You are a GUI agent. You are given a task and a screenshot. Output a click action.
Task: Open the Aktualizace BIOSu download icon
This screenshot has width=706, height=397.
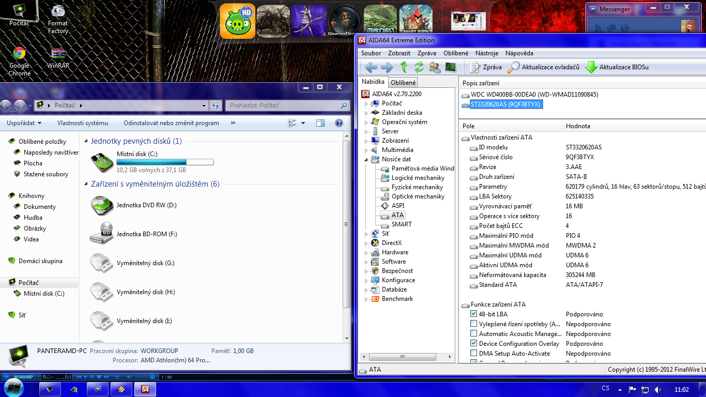[x=591, y=67]
